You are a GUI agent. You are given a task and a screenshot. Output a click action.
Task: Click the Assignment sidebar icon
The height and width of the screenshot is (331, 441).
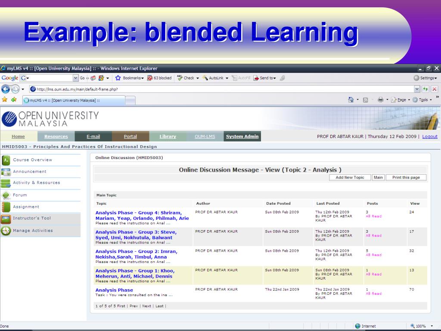click(6, 207)
